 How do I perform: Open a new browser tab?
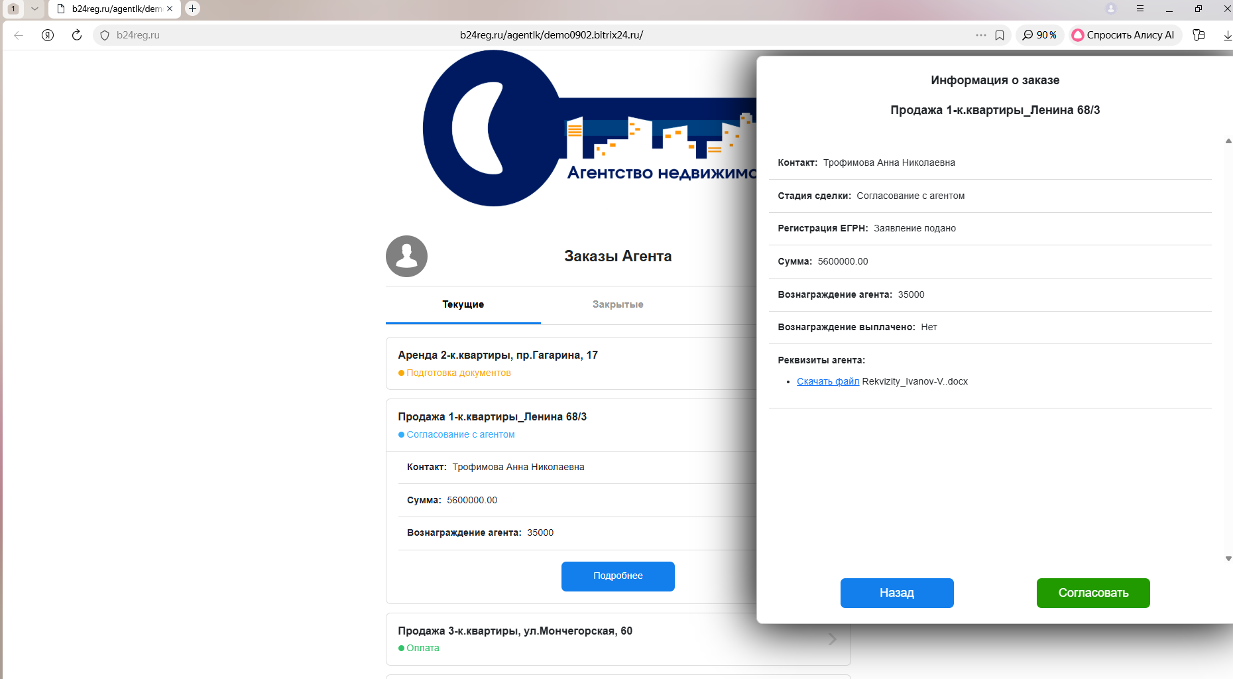pyautogui.click(x=192, y=9)
